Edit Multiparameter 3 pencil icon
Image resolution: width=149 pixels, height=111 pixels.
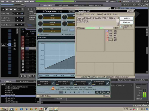click(x=89, y=83)
